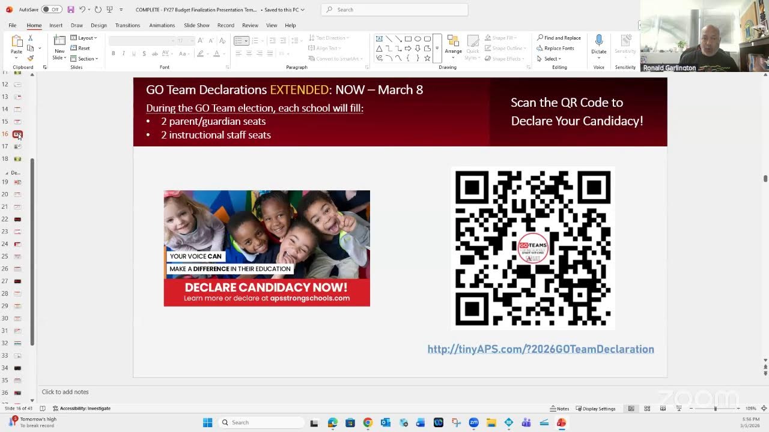
Task: Open Outlook from the taskbar
Action: 385,422
